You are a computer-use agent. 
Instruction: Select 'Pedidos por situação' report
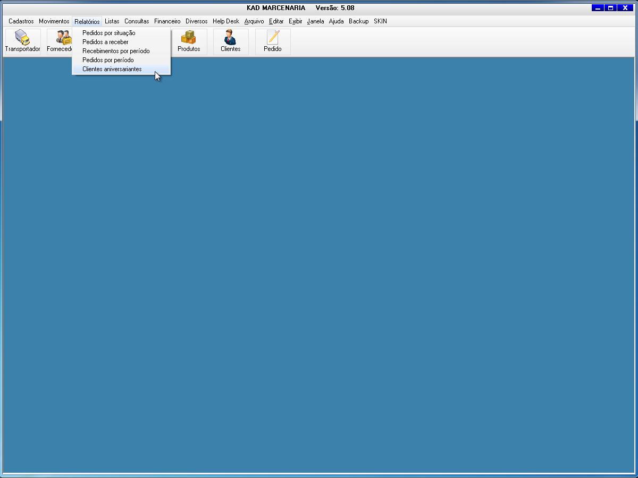pos(109,33)
